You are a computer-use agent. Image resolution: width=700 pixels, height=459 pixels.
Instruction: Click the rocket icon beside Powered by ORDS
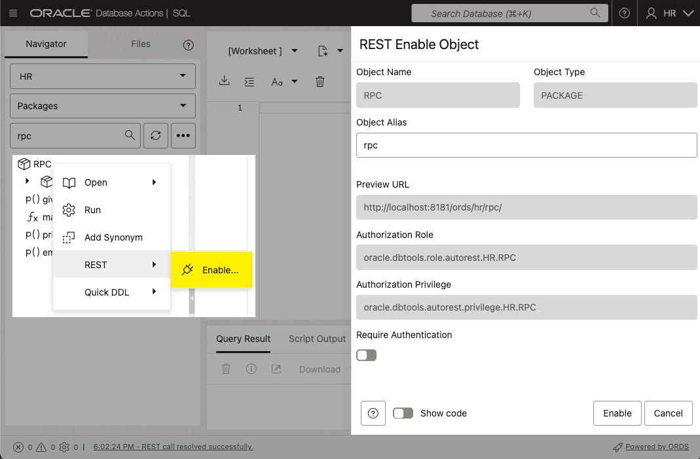coord(617,447)
